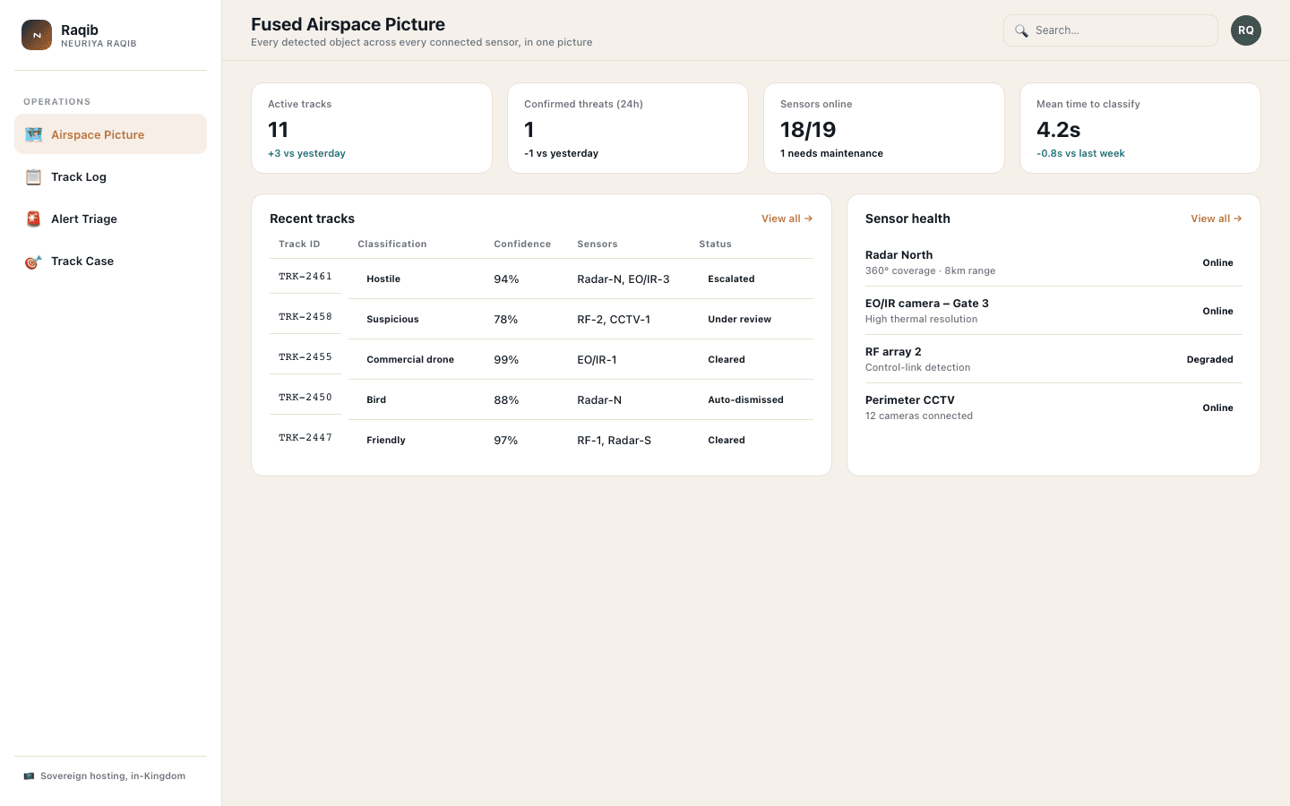Click the Raqib app logo icon
The image size is (1290, 806).
37,35
